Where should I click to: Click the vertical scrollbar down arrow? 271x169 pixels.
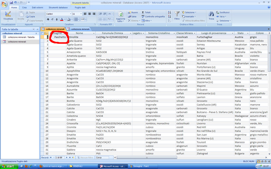(x=269, y=154)
